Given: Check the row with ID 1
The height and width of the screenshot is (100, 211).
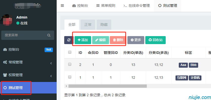Looking at the screenshot, I should pos(70,77).
